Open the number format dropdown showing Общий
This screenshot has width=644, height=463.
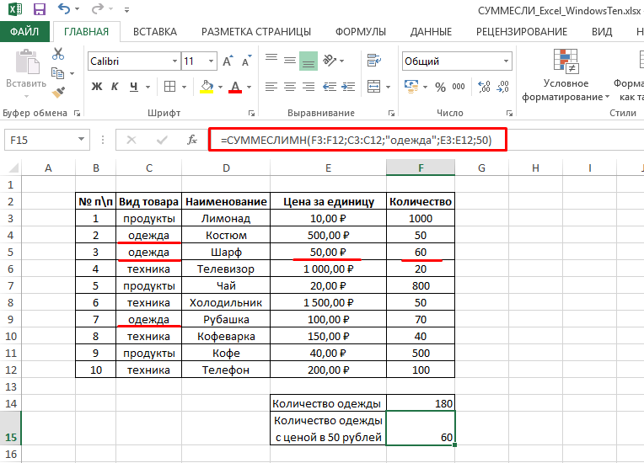click(x=504, y=61)
